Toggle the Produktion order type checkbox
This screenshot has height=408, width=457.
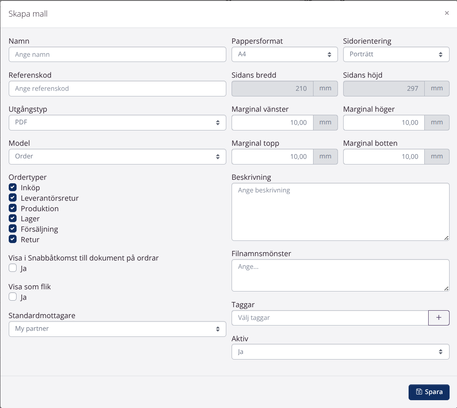coord(13,209)
